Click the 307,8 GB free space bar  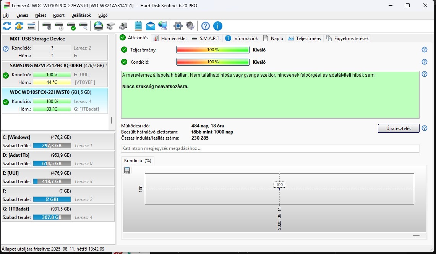point(52,217)
